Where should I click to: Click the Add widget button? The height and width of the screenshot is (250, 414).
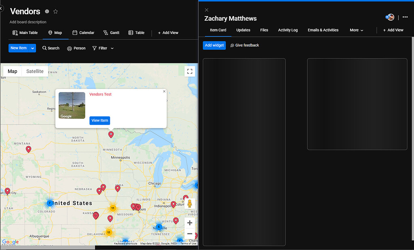click(x=214, y=45)
